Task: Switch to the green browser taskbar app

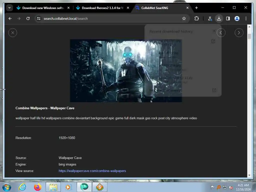Action: coord(84,187)
